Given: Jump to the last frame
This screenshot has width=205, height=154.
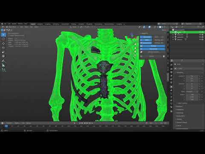Looking at the screenshot, I should 92,123.
